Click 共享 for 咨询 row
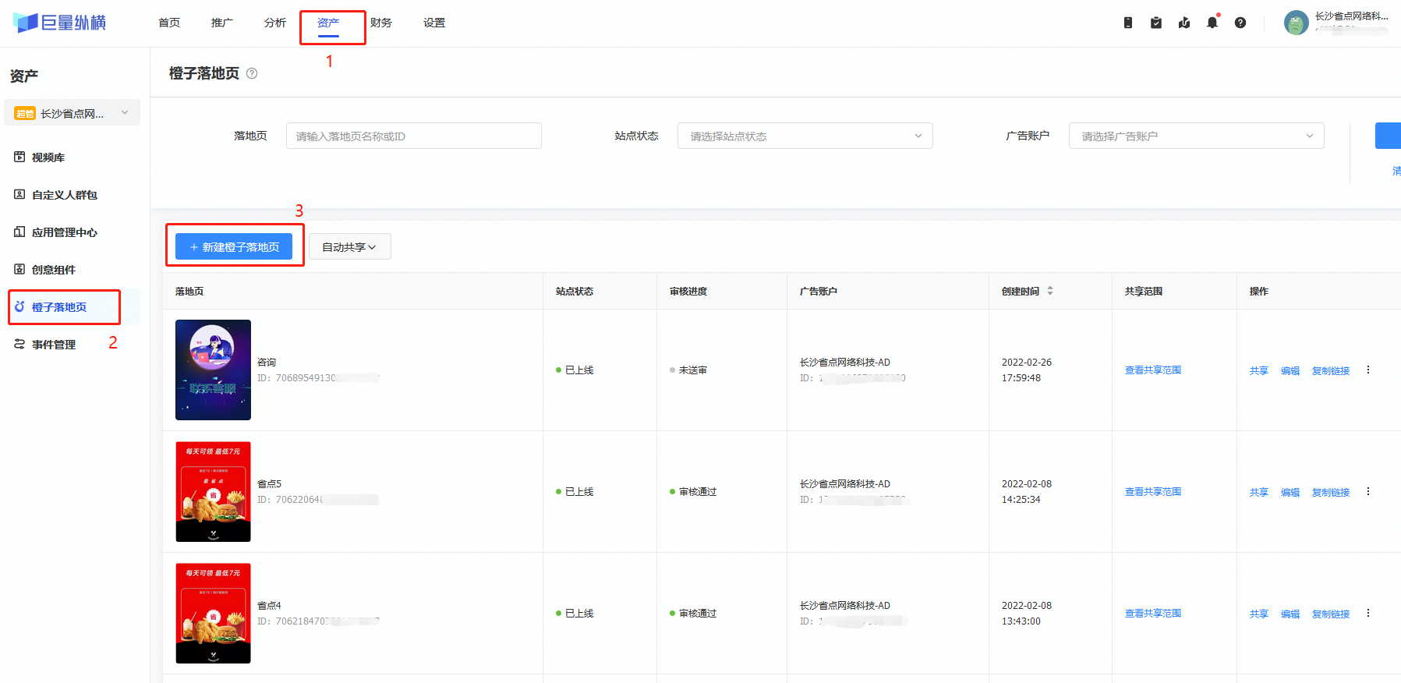 (x=1259, y=371)
